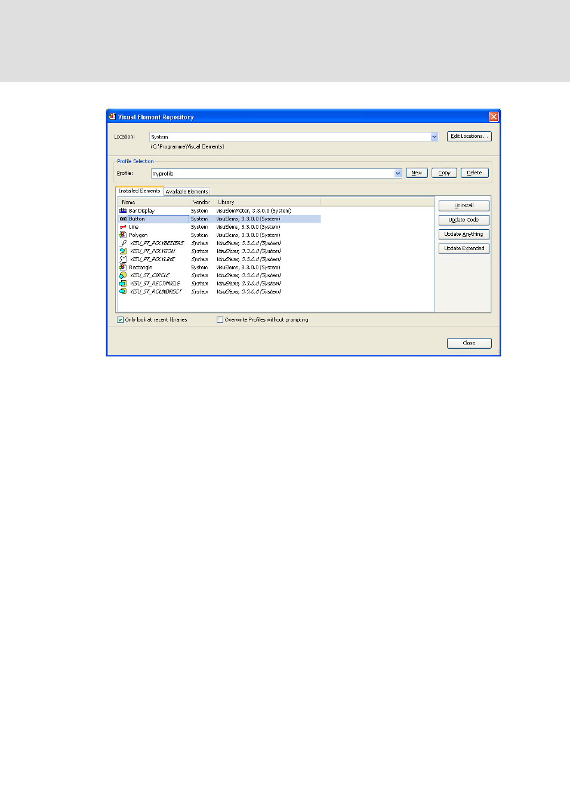
Task: Switch to the Available Elements tab
Action: (187, 192)
